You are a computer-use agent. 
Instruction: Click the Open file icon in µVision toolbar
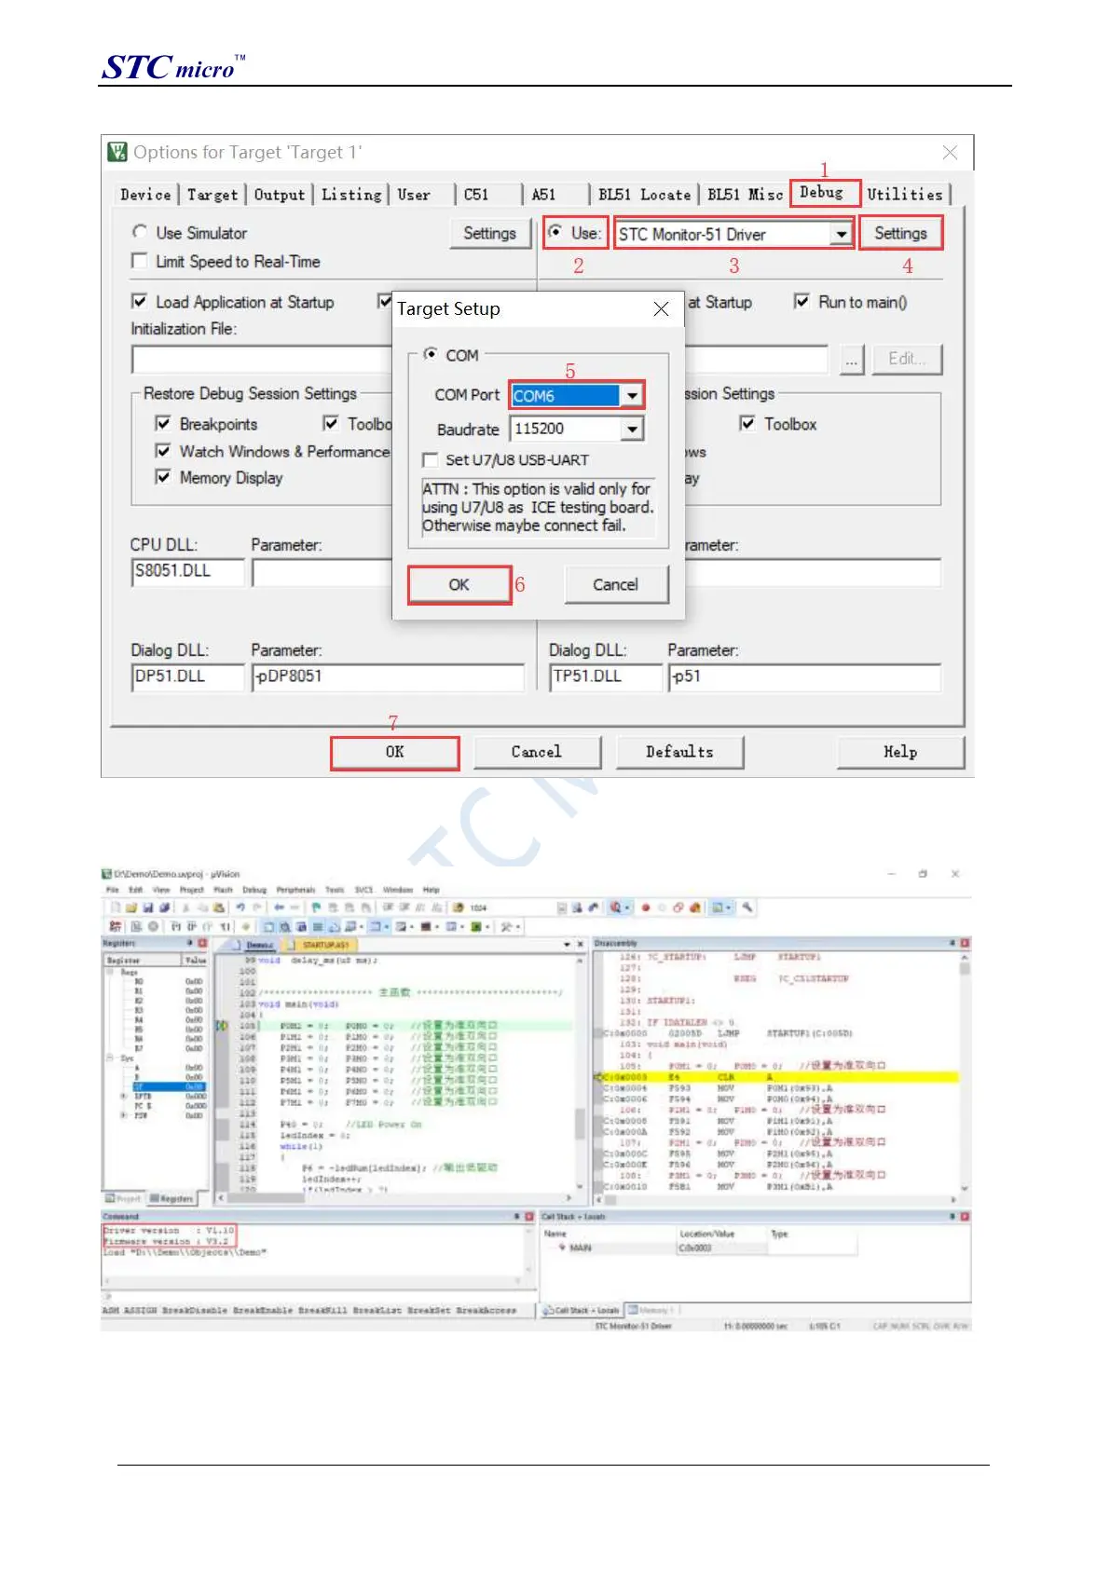pos(131,907)
